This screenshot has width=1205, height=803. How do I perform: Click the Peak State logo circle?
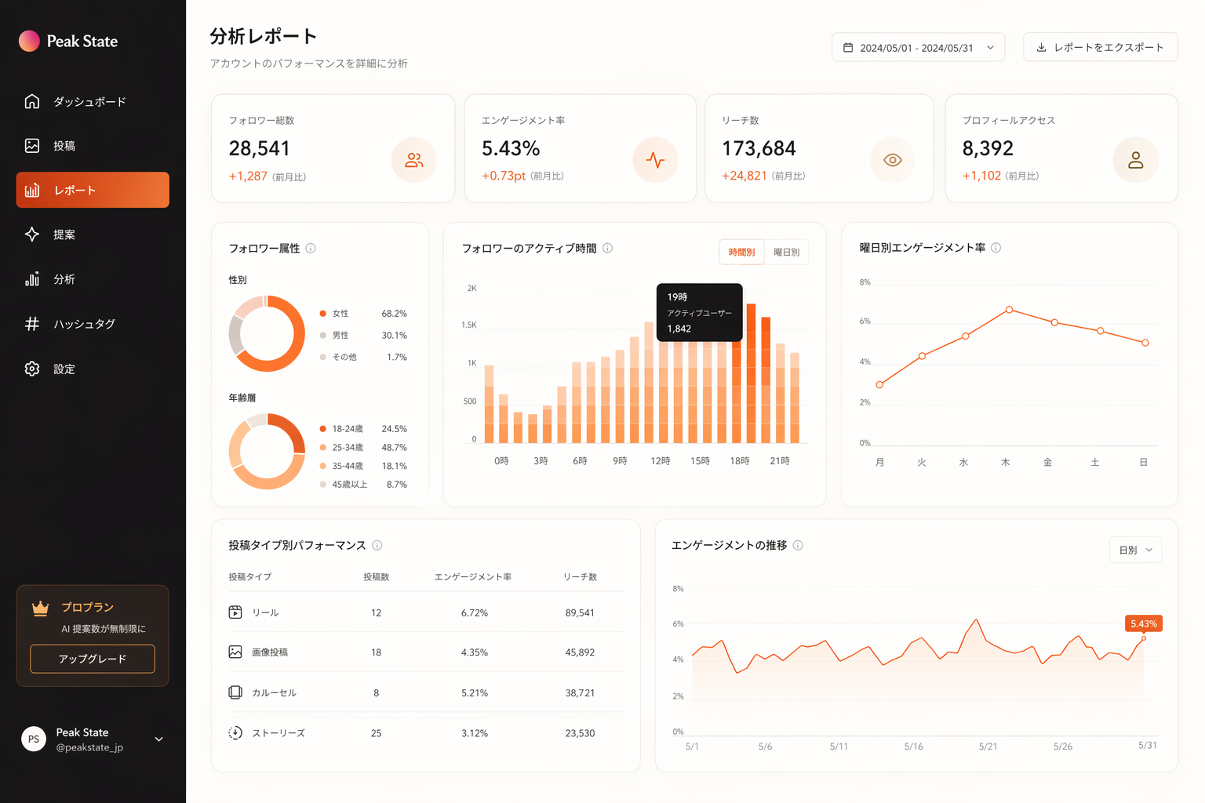tap(29, 41)
